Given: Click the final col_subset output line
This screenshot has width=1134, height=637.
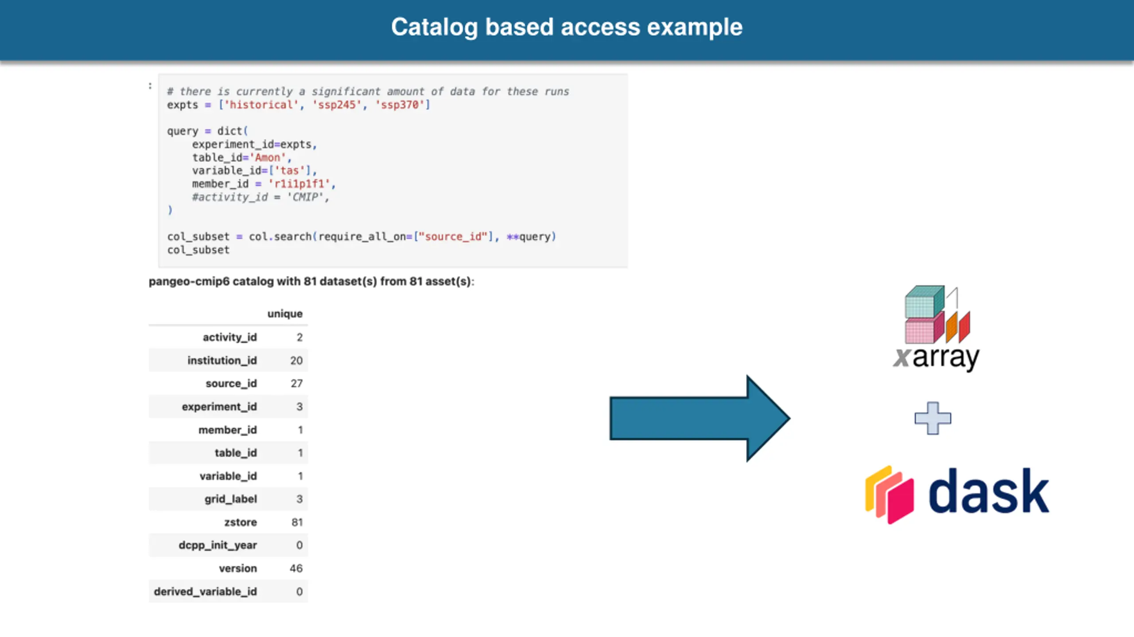Looking at the screenshot, I should (x=198, y=250).
